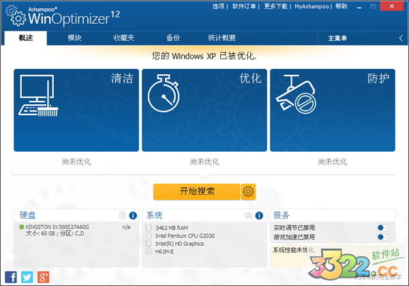Open the 主菜单 main menu
Image resolution: width=409 pixels, height=286 pixels.
337,38
